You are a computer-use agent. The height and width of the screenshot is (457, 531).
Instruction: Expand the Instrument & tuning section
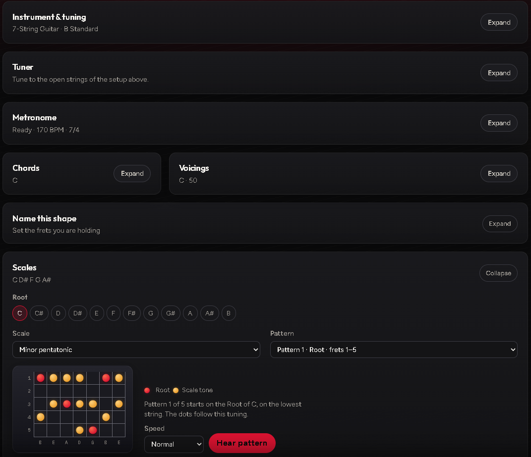click(498, 22)
